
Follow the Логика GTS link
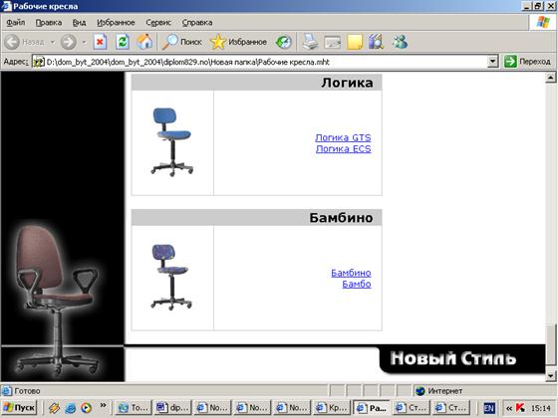pyautogui.click(x=343, y=137)
